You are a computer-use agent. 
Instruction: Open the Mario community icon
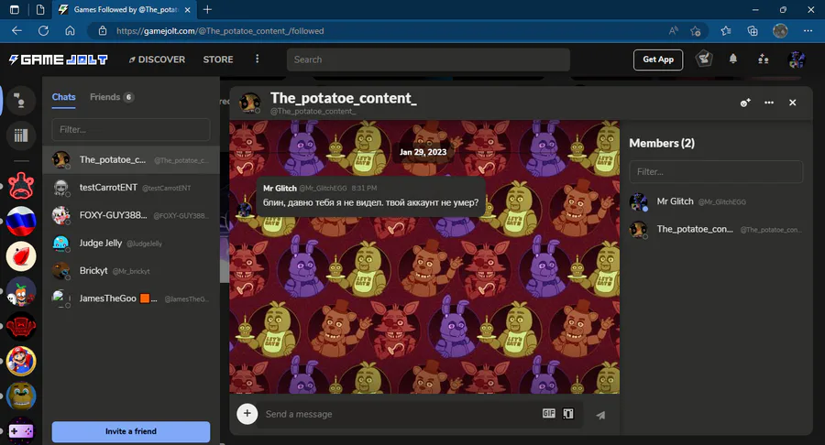(x=21, y=362)
